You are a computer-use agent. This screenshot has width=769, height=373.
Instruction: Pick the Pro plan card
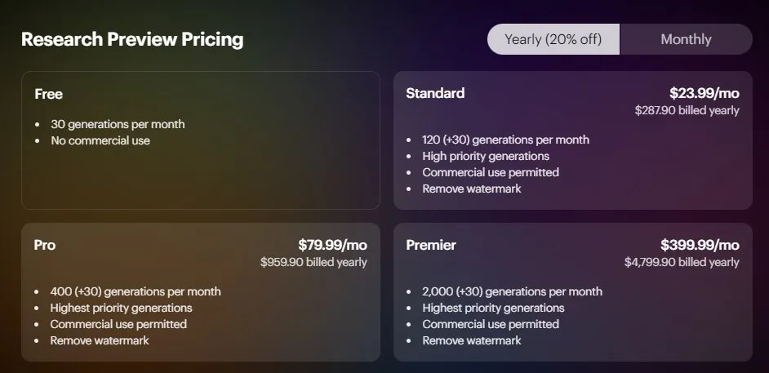pos(201,292)
